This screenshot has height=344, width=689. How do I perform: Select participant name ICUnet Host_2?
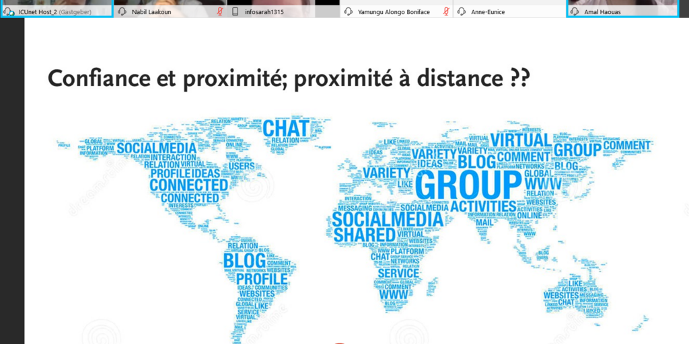click(38, 12)
